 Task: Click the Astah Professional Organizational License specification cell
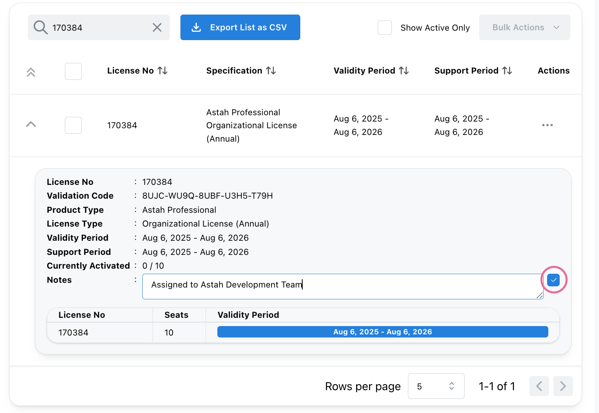point(252,125)
